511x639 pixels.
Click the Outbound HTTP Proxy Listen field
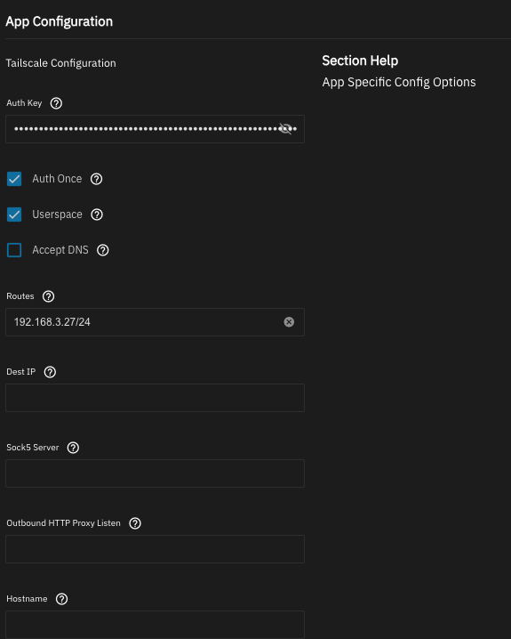point(155,549)
